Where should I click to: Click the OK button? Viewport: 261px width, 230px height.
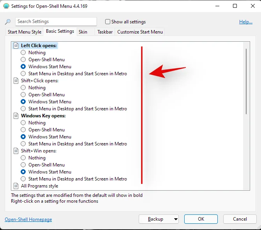[201, 219]
